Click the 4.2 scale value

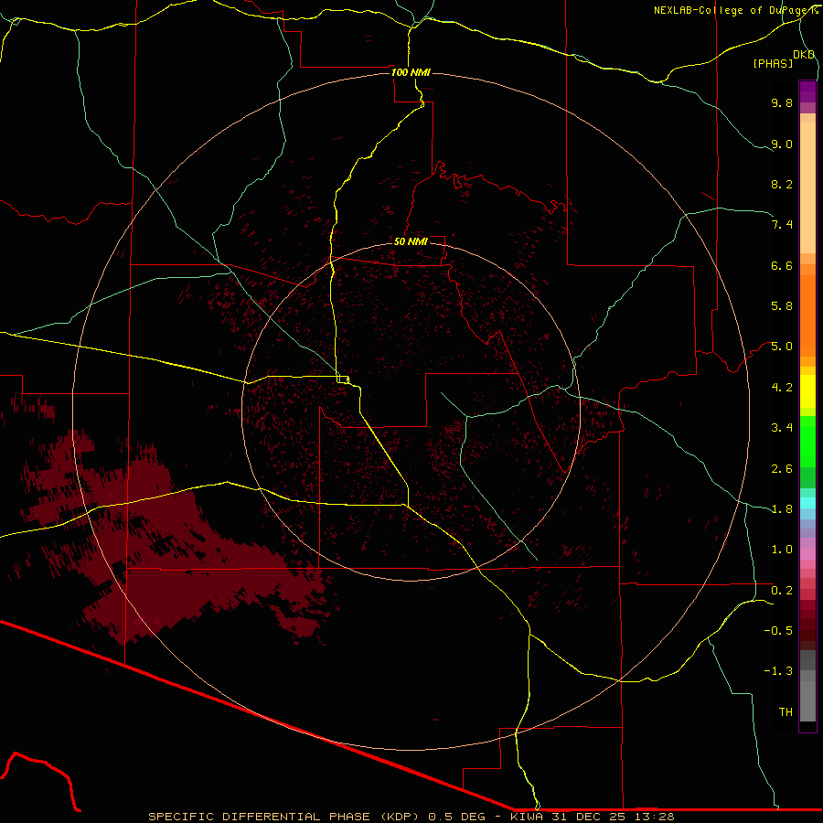click(782, 388)
